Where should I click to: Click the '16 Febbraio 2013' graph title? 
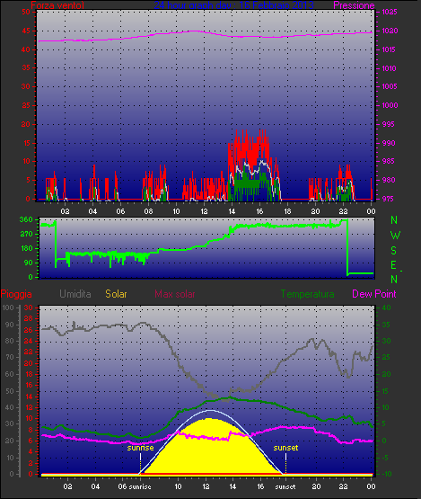click(x=276, y=5)
